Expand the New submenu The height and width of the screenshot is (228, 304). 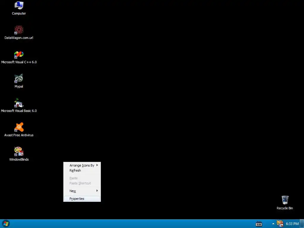82,191
